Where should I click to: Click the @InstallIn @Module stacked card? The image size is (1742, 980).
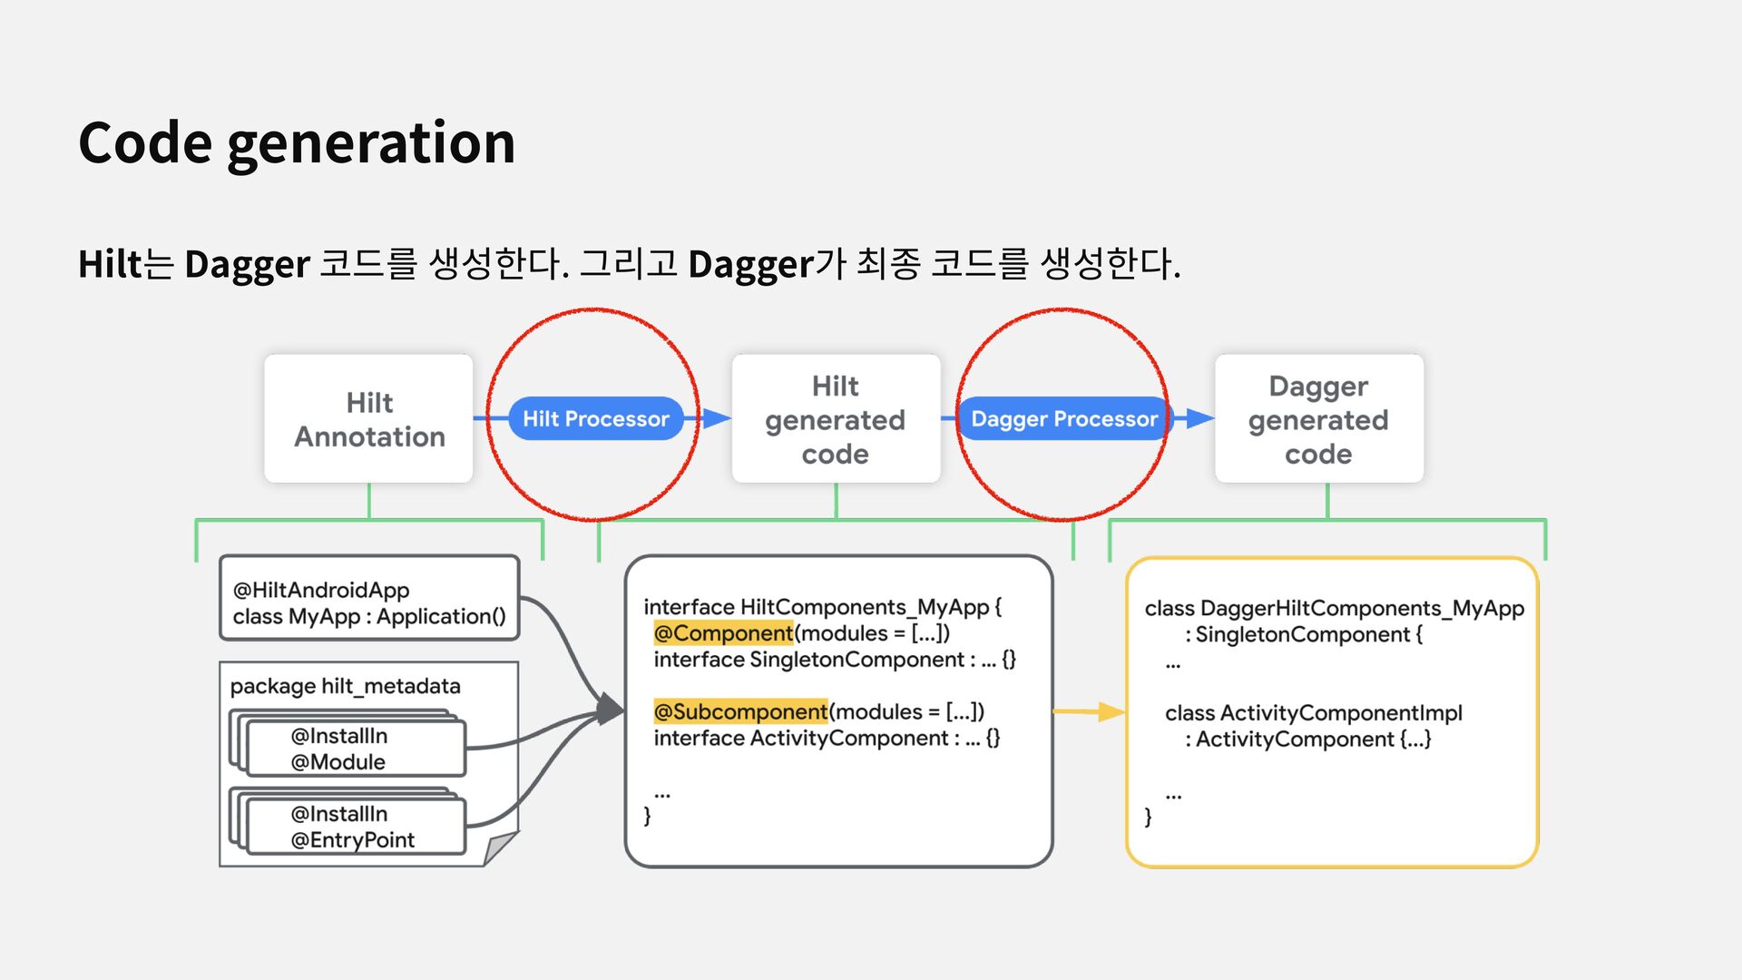click(x=356, y=749)
